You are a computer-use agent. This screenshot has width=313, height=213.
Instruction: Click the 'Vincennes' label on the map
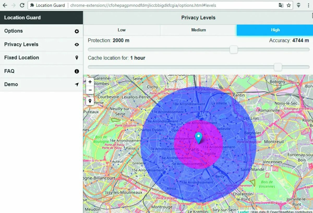coord(272,162)
